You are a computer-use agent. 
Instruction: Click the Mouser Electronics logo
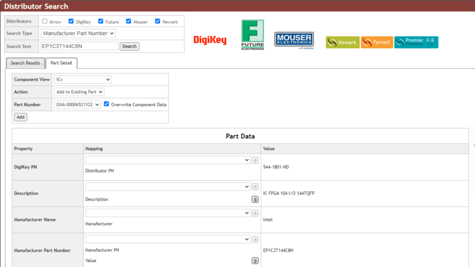[x=294, y=40]
